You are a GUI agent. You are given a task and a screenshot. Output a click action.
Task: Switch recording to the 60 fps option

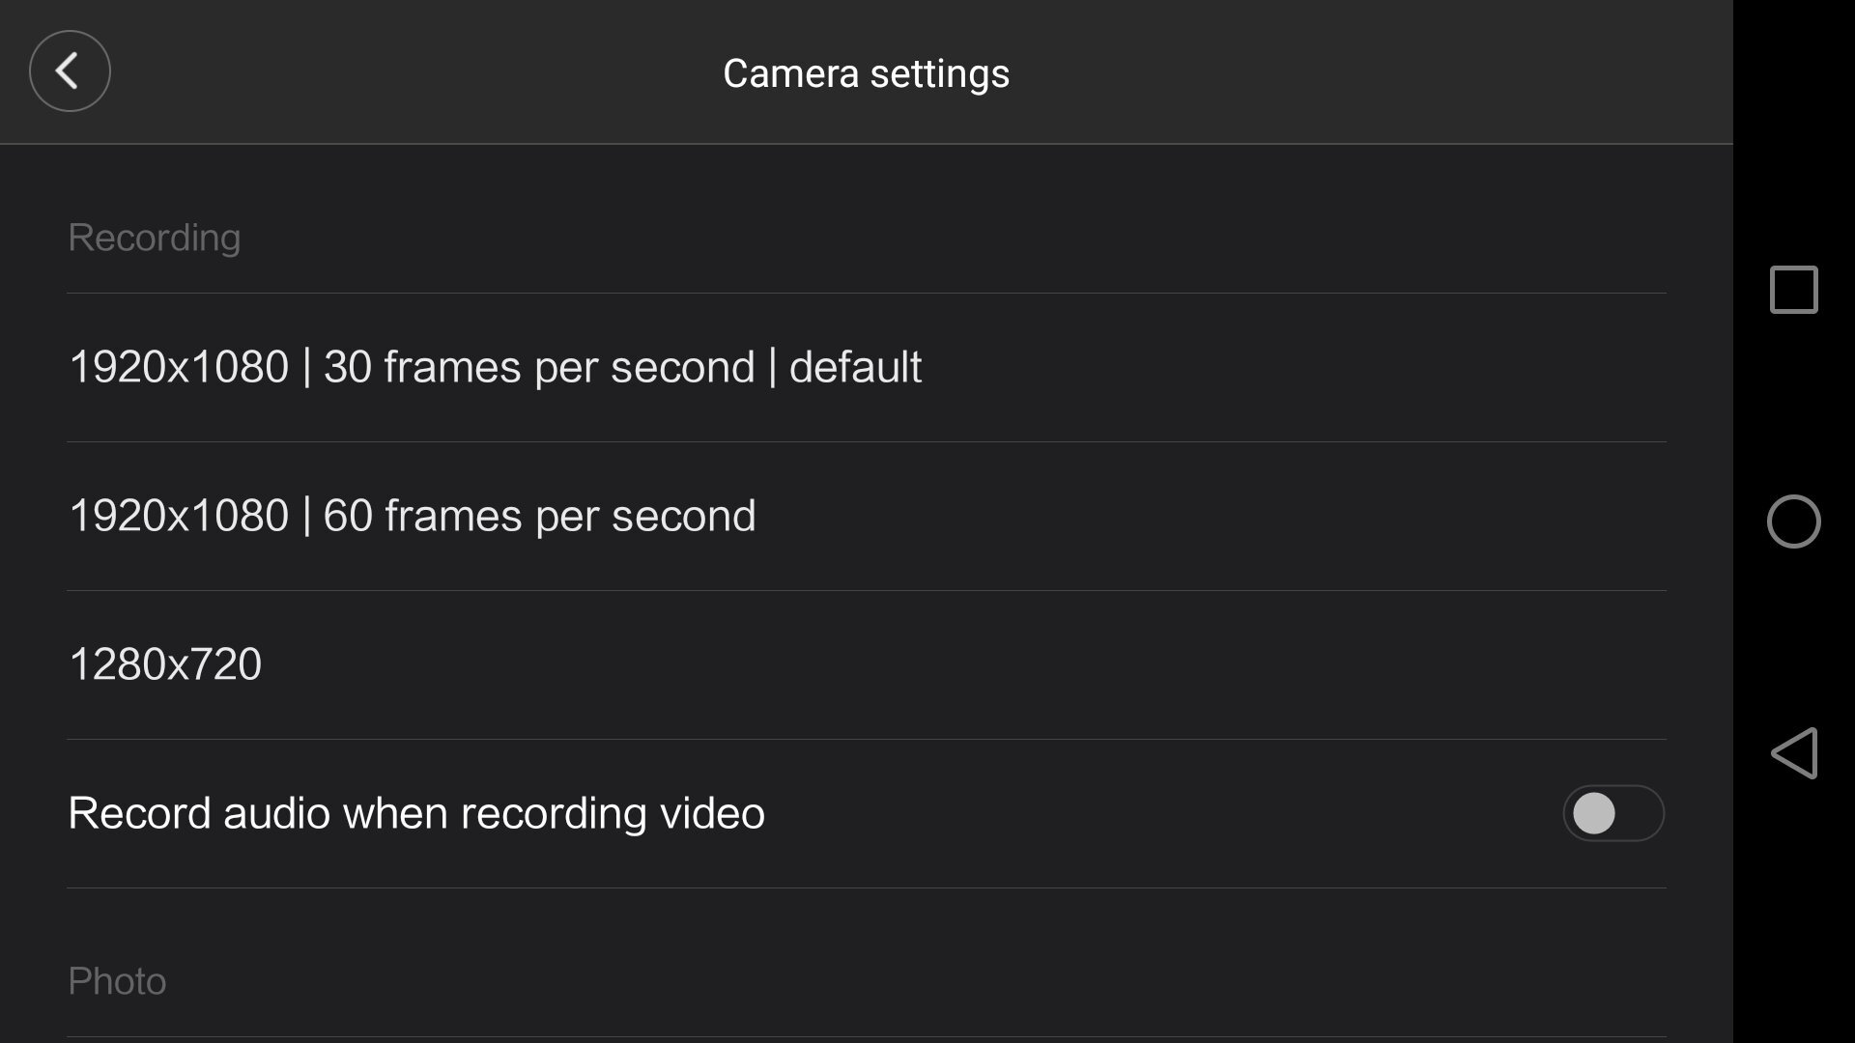click(412, 516)
